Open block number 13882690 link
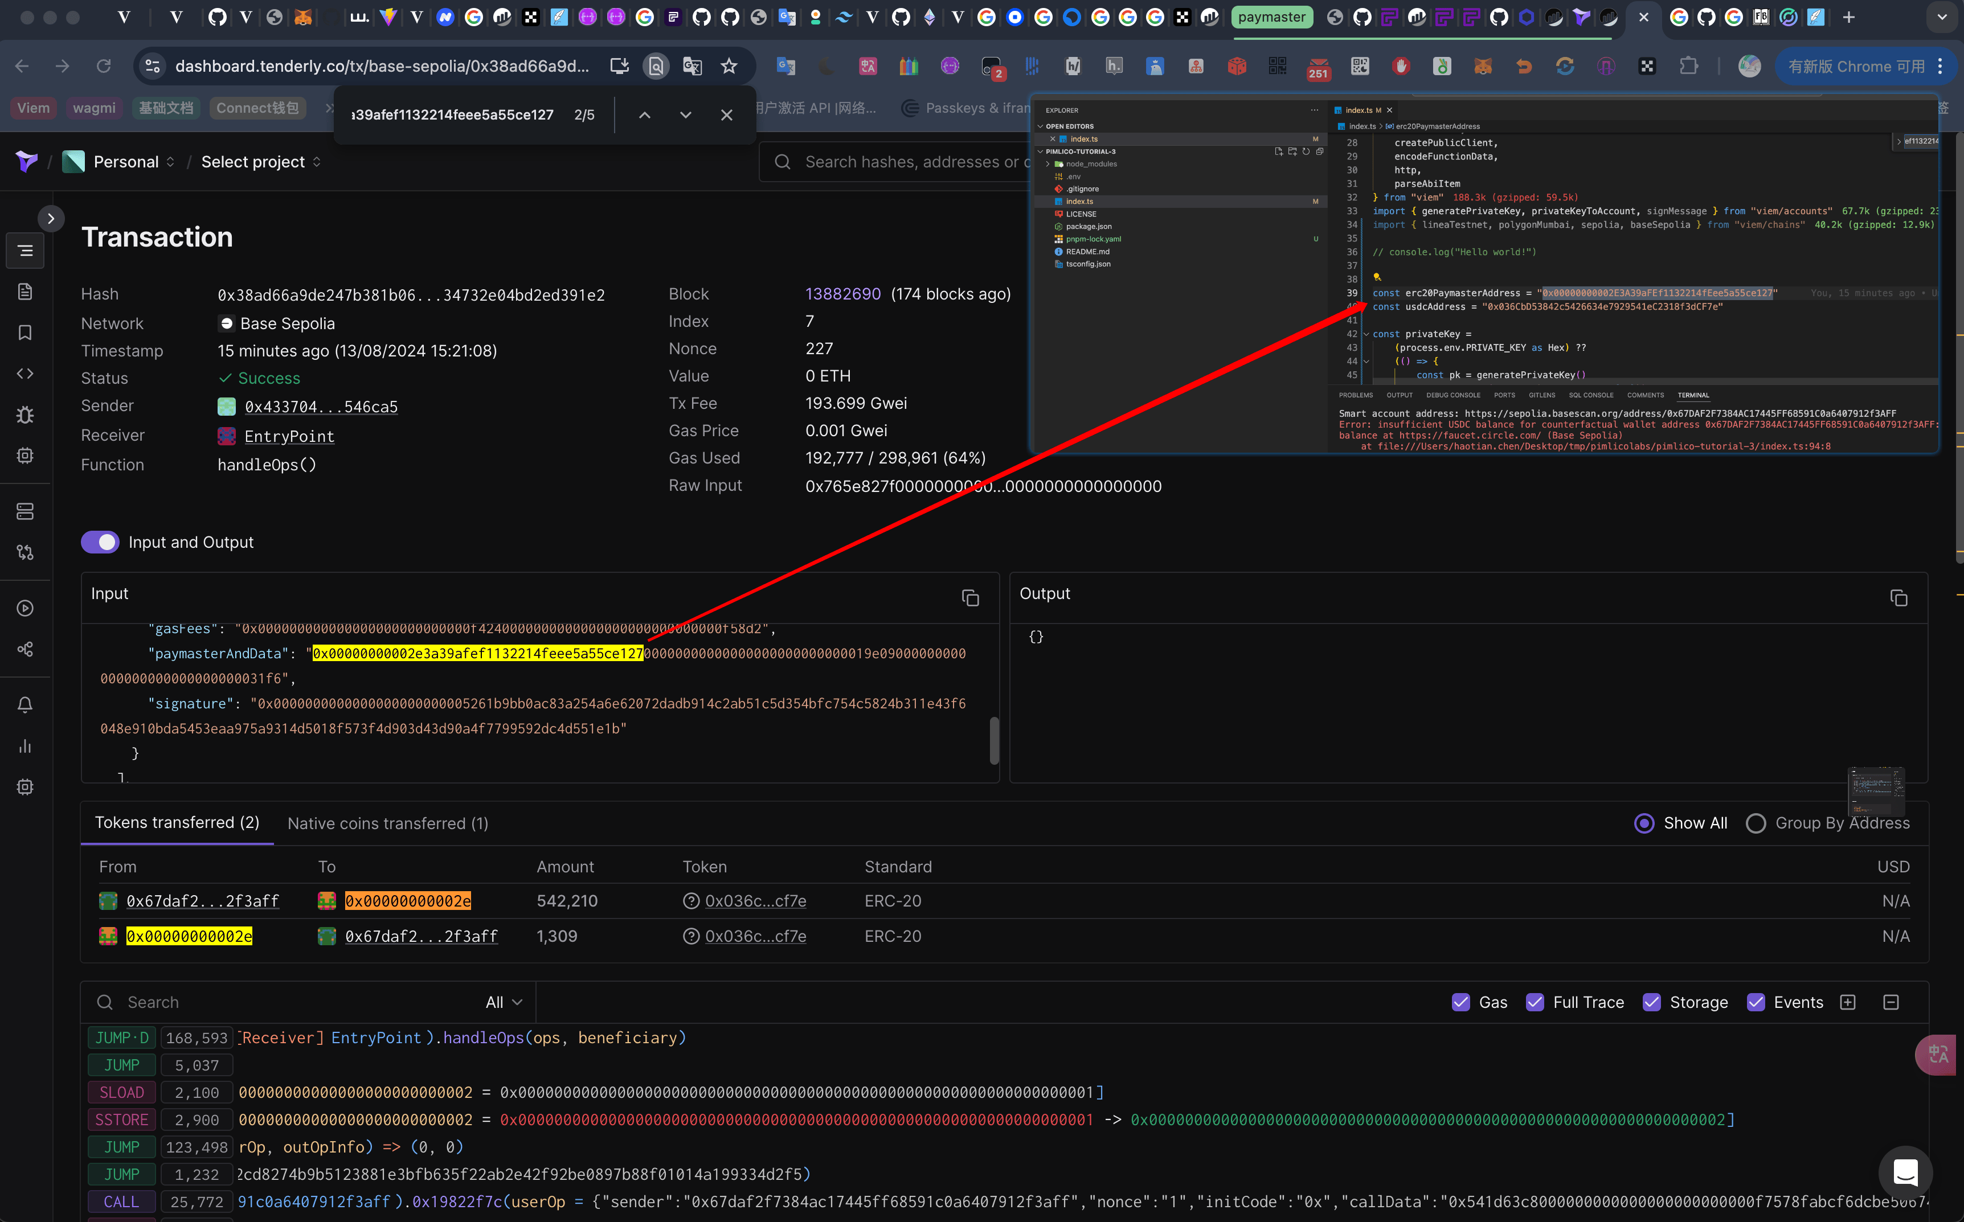 [843, 294]
